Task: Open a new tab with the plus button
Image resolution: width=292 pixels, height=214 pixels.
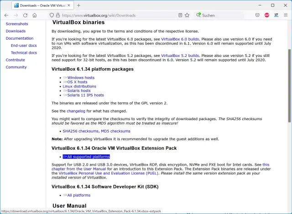Action: point(78,5)
